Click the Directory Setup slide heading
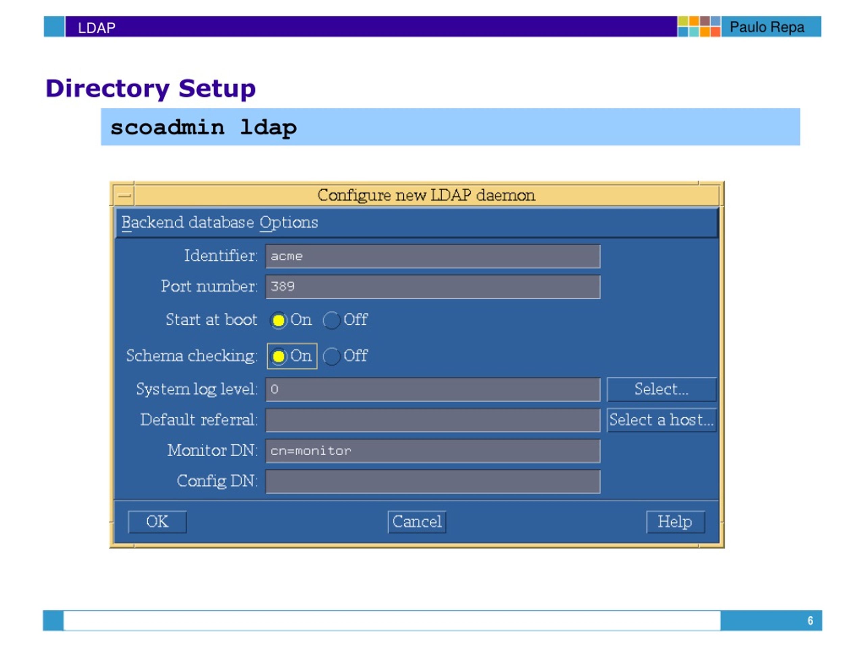 point(151,89)
